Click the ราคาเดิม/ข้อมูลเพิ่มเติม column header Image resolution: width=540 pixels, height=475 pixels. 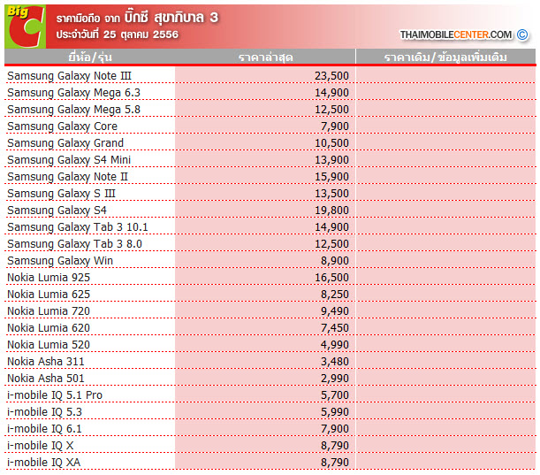445,57
